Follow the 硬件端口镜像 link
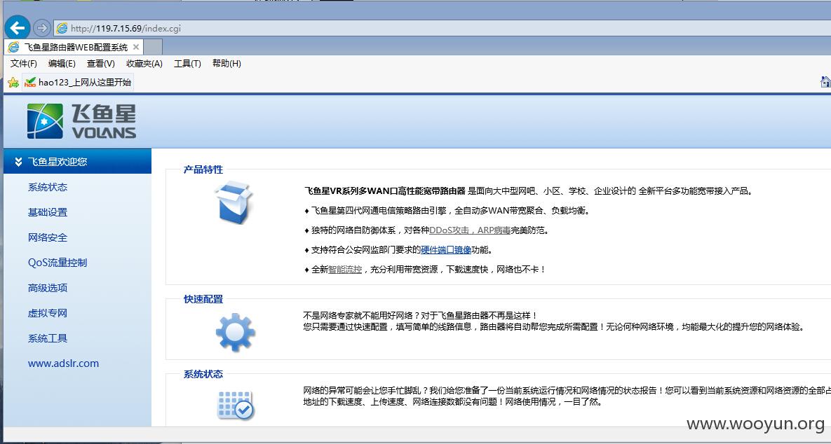831x444 pixels. click(x=446, y=250)
